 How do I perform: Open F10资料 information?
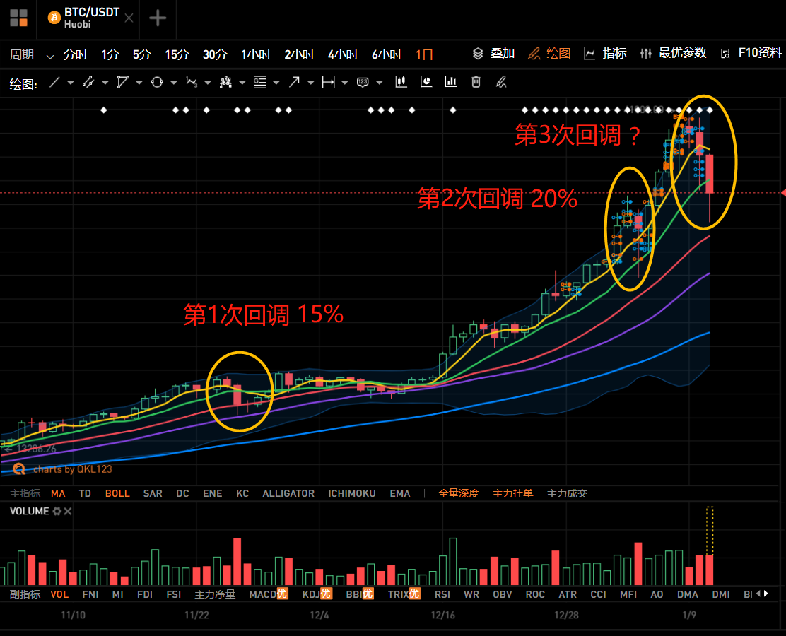click(x=751, y=53)
